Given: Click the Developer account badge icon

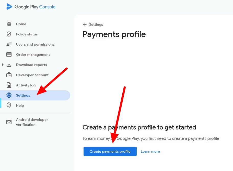Looking at the screenshot, I should click(x=9, y=75).
